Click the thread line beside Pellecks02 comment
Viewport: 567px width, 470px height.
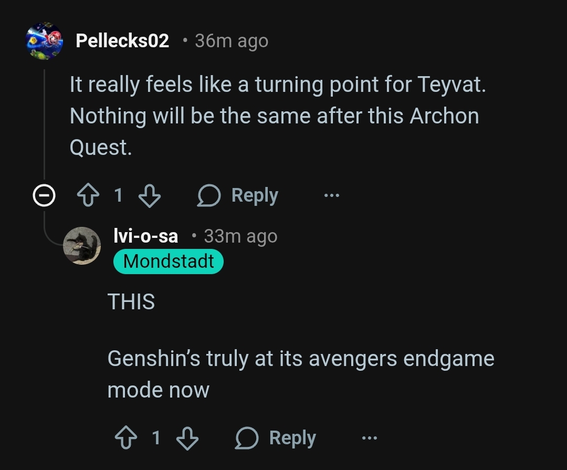(44, 124)
